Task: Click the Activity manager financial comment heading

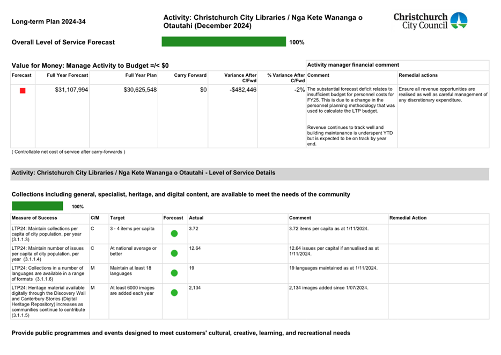Action: (x=353, y=65)
